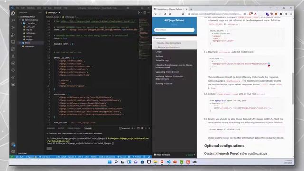Switch to the Output panel tab

(61, 128)
